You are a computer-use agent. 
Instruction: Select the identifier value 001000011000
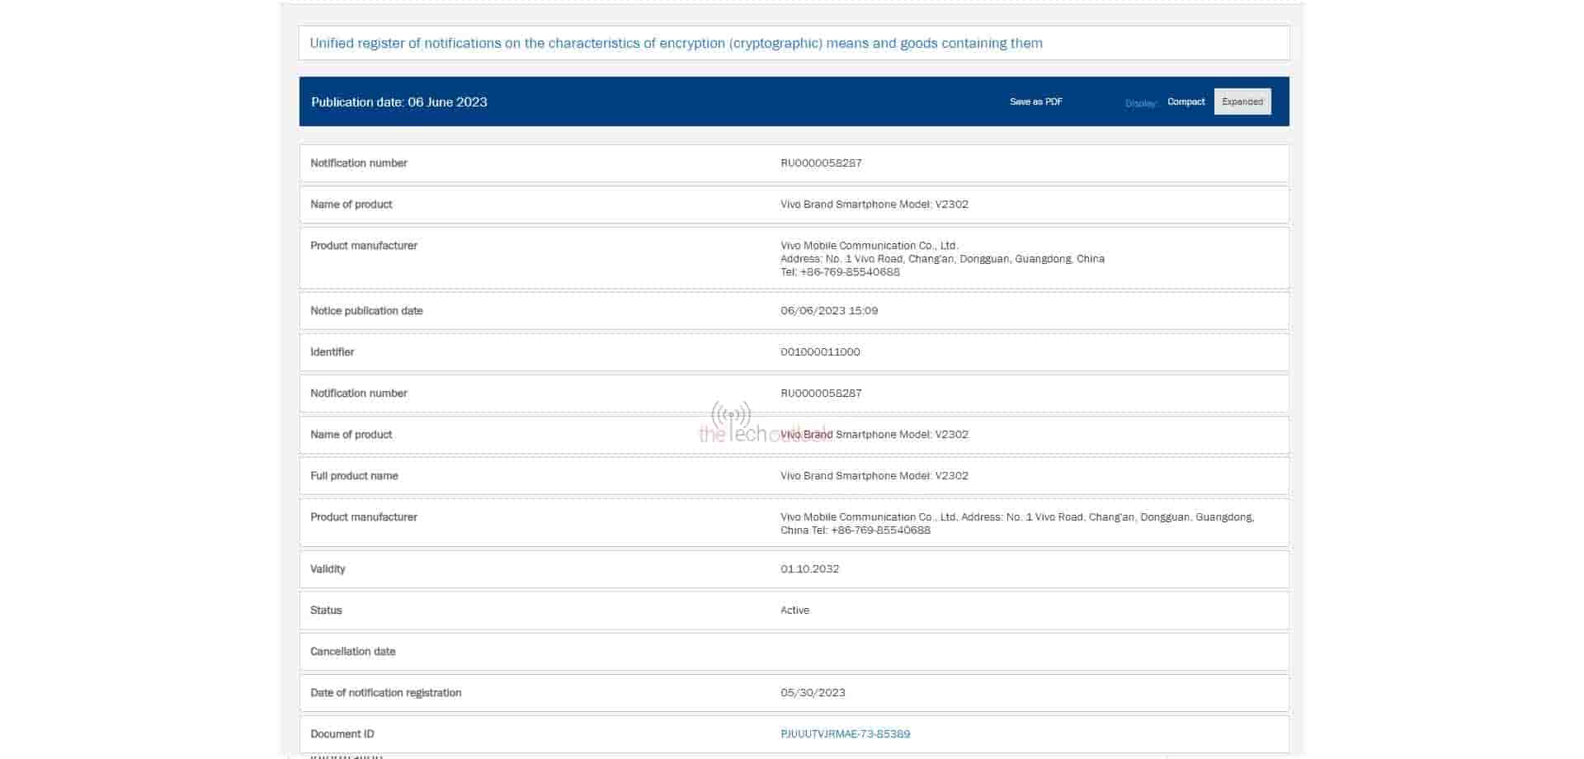pos(820,352)
